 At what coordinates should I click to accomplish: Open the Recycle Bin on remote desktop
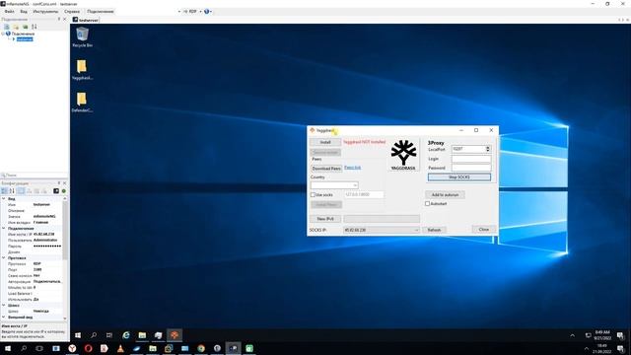point(82,37)
